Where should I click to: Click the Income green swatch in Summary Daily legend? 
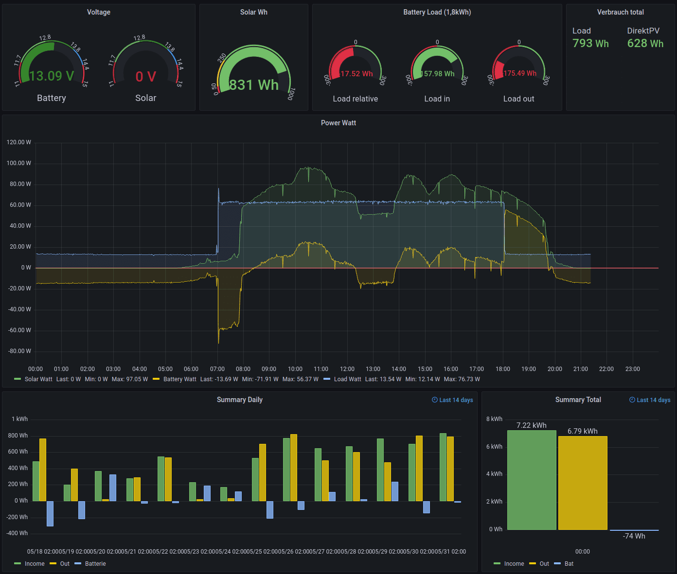tap(18, 563)
